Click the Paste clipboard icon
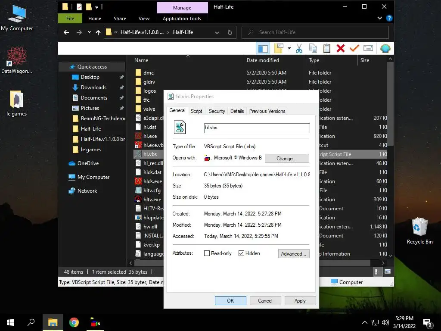The width and height of the screenshot is (441, 331). [x=326, y=48]
